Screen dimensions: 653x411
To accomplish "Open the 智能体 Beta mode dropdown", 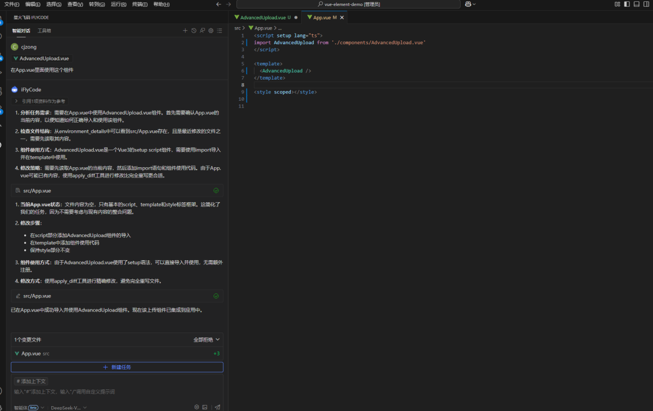I will pyautogui.click(x=29, y=407).
